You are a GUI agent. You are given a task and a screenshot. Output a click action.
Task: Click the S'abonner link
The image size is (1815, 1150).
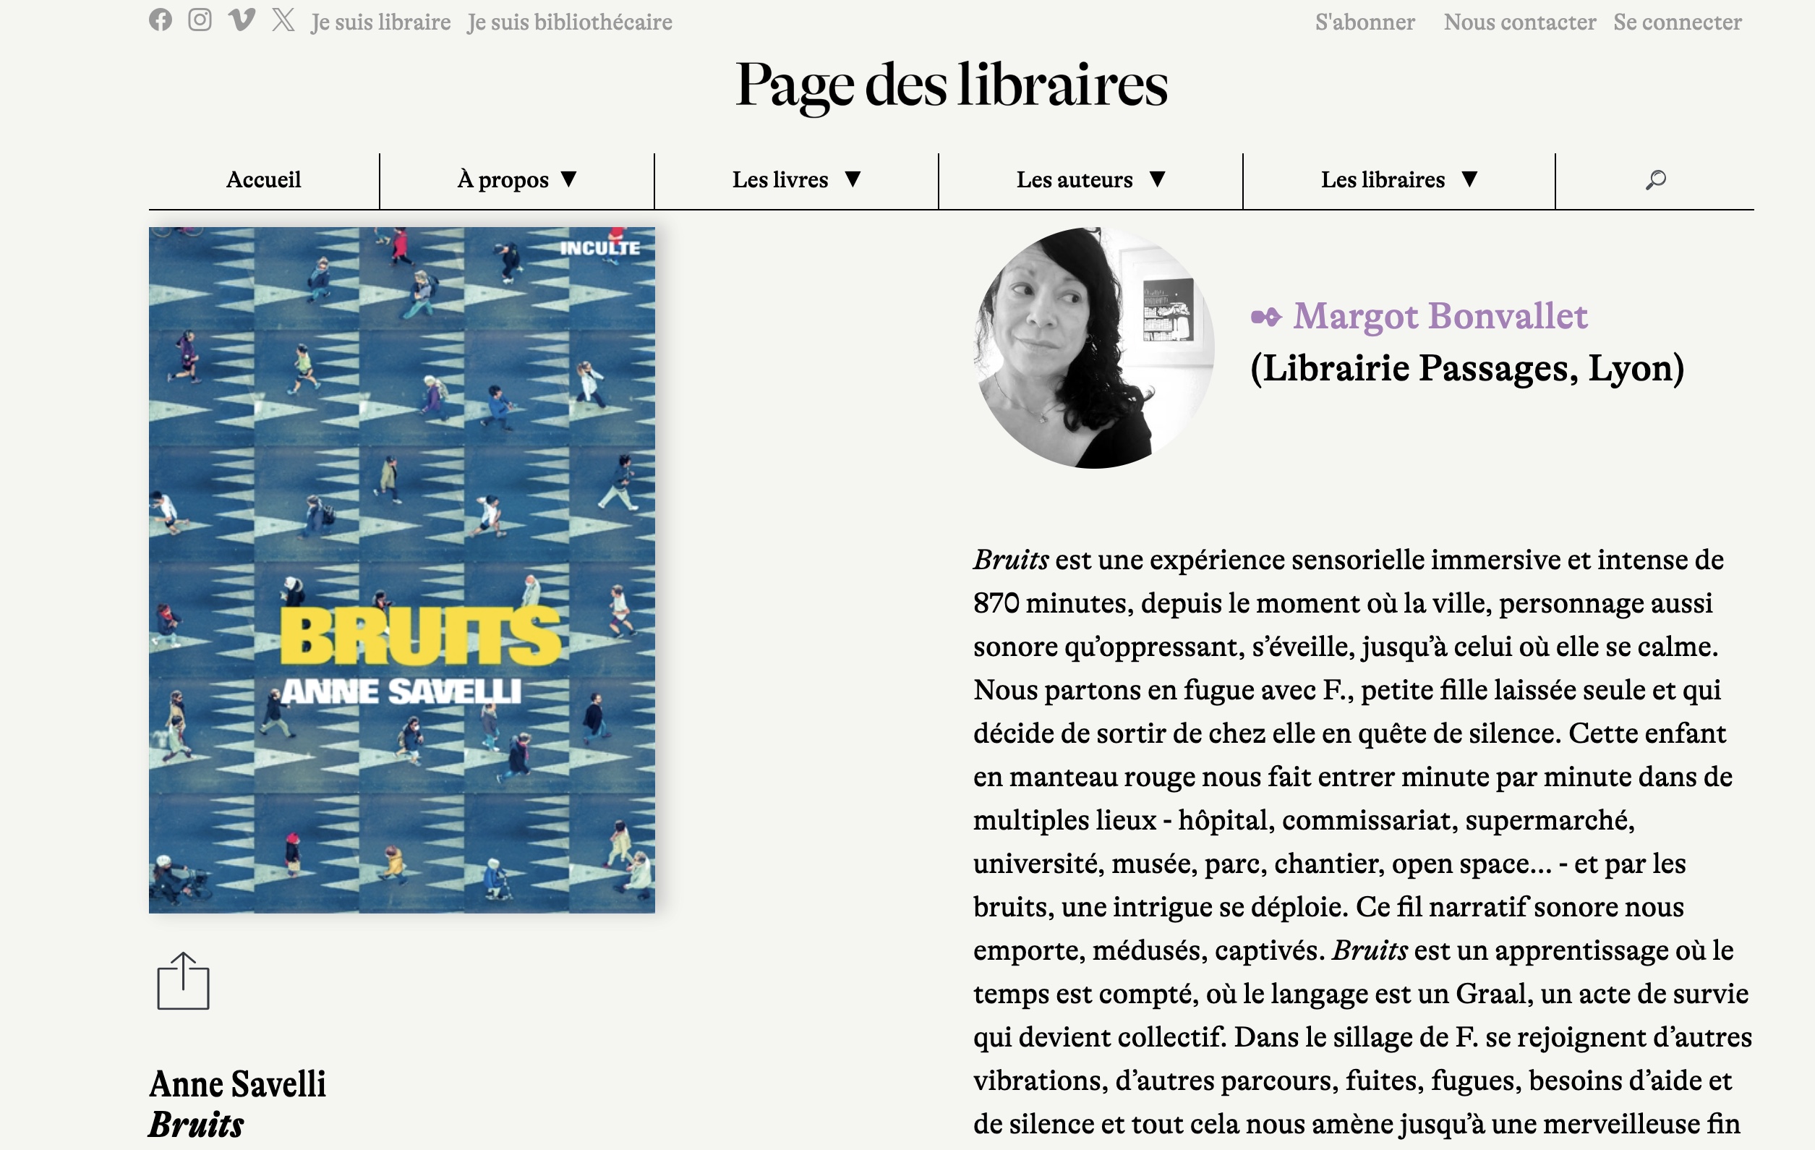pyautogui.click(x=1365, y=22)
